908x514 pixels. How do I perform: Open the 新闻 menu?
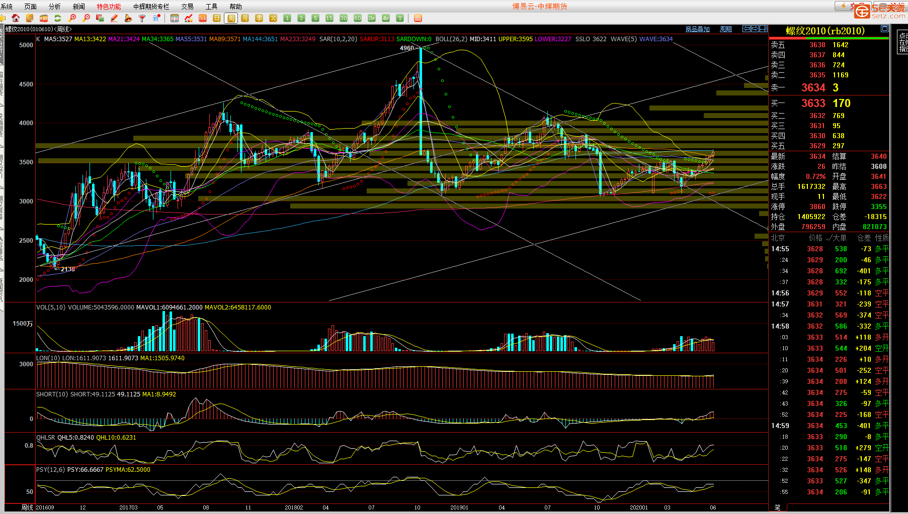pyautogui.click(x=79, y=7)
